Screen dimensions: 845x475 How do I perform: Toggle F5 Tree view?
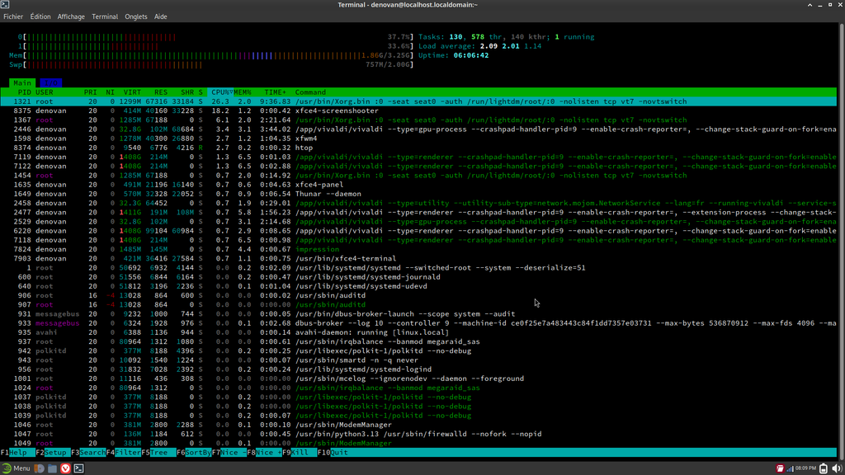coord(159,453)
